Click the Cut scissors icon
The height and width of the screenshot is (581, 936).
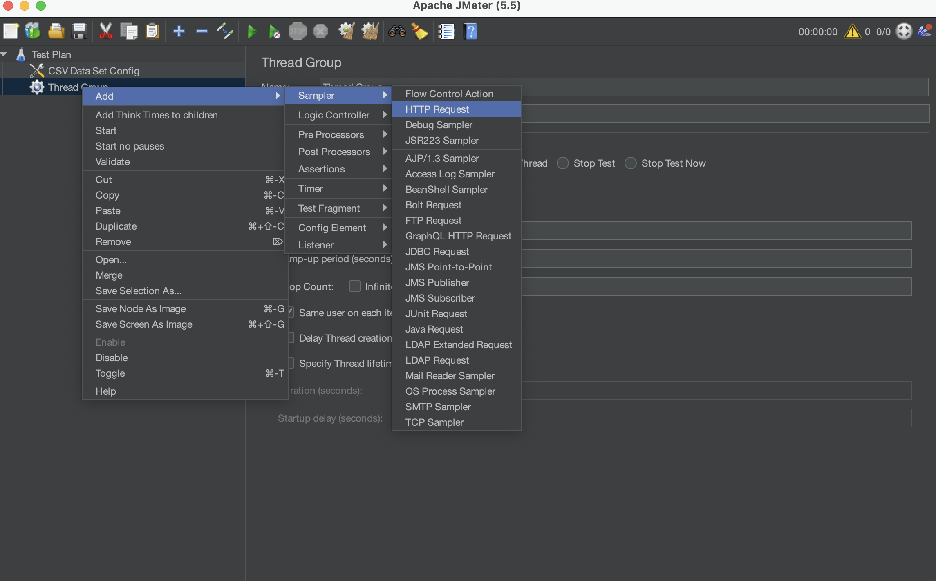pyautogui.click(x=105, y=31)
